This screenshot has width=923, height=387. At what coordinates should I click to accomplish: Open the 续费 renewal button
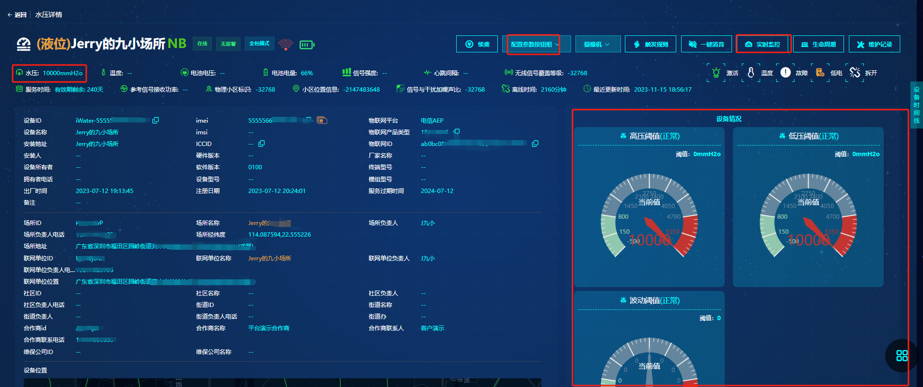pos(477,44)
